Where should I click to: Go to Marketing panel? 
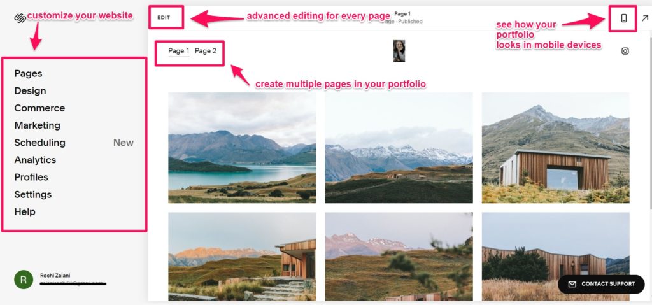(x=37, y=125)
